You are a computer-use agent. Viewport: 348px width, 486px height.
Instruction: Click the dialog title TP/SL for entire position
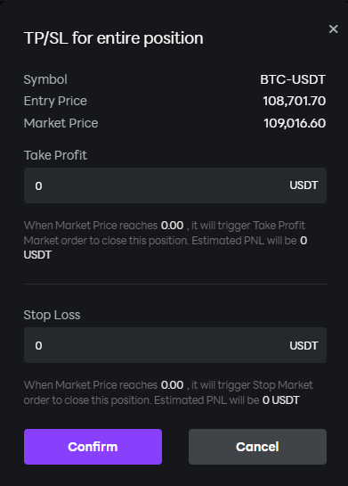114,38
